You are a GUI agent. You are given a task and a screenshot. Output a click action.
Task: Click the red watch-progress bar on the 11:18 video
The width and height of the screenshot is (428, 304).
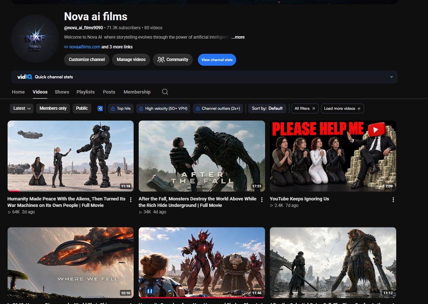(14, 191)
